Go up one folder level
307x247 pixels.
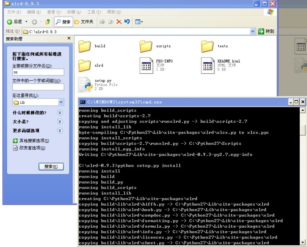pyautogui.click(x=48, y=22)
